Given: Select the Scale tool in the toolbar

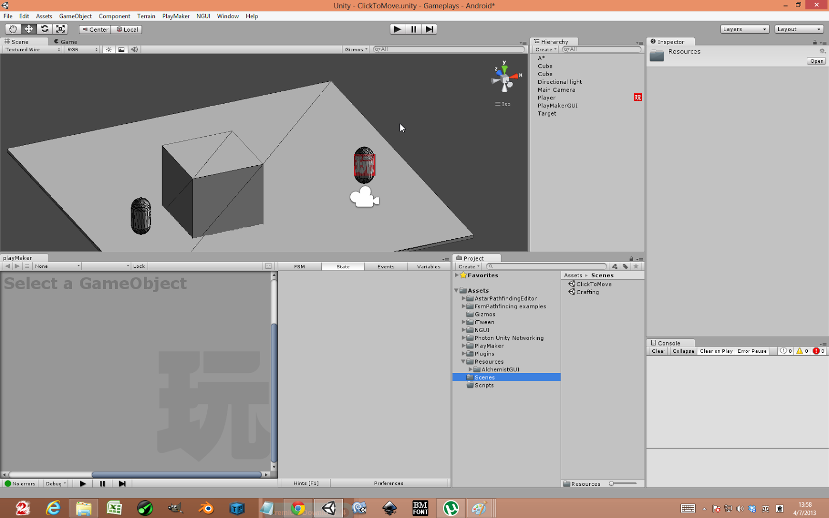Looking at the screenshot, I should (x=61, y=29).
